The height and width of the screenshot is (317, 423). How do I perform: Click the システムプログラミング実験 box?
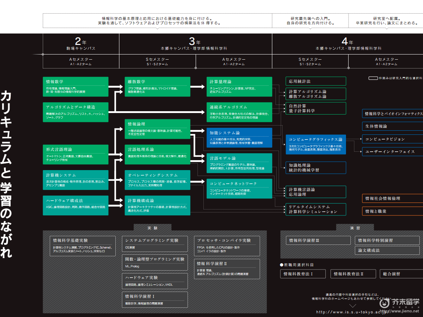click(155, 244)
